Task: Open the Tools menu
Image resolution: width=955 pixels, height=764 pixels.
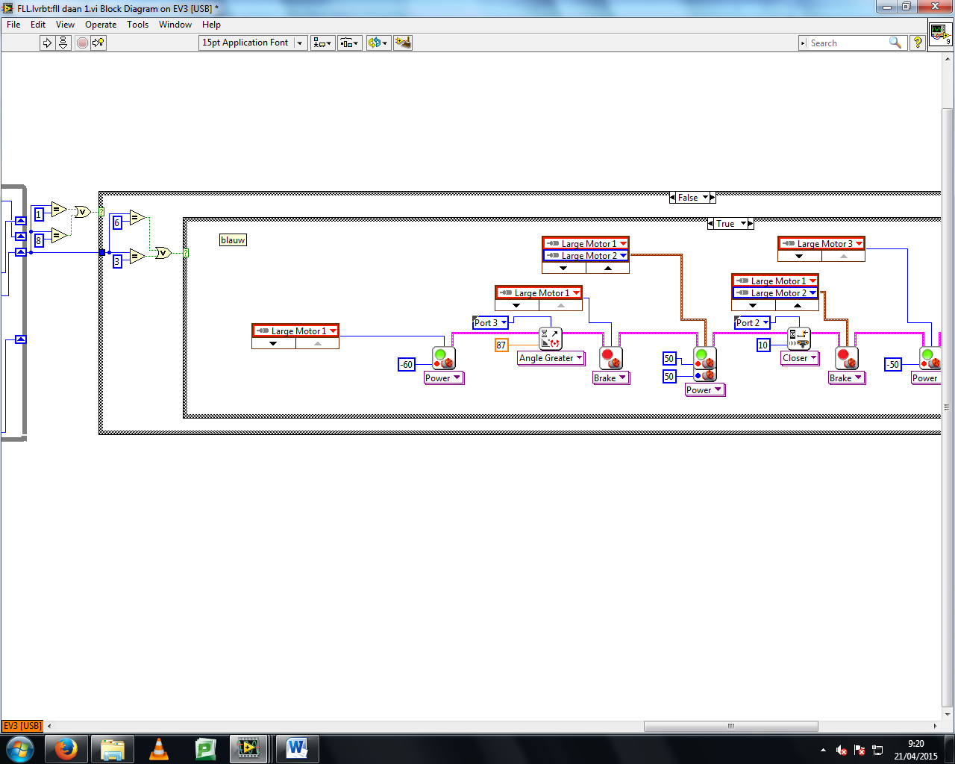Action: (137, 25)
